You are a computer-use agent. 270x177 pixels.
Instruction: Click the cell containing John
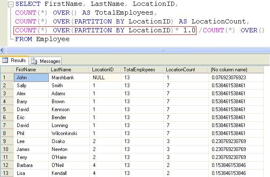pyautogui.click(x=31, y=78)
